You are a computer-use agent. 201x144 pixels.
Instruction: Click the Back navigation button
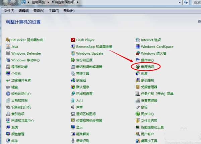[5, 3]
